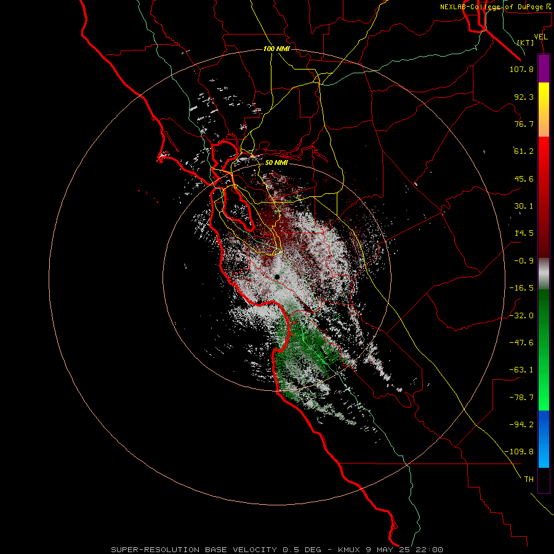Pick the purple segment of the velocity scale

pyautogui.click(x=544, y=68)
